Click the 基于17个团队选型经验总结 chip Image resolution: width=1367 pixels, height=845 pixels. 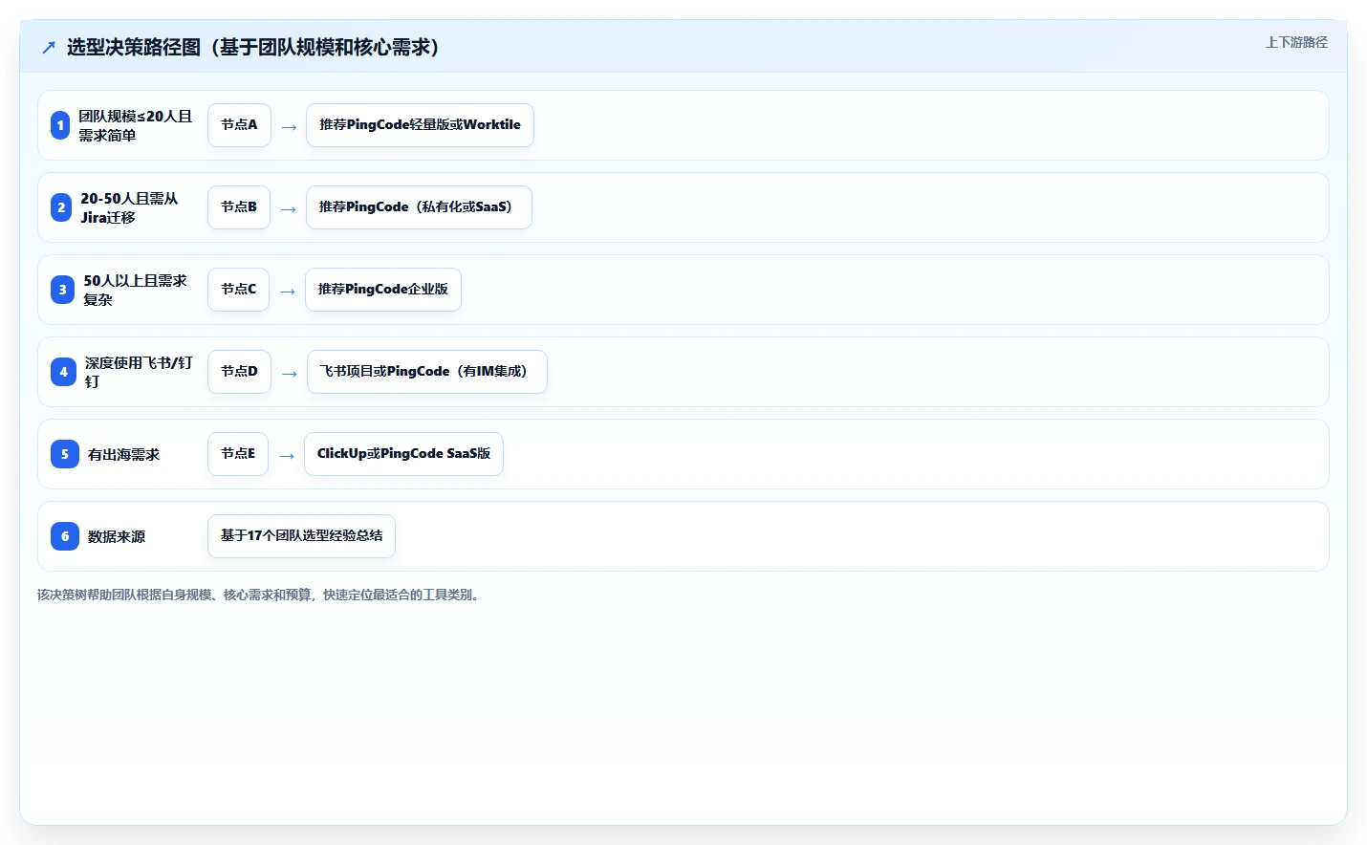(x=301, y=536)
